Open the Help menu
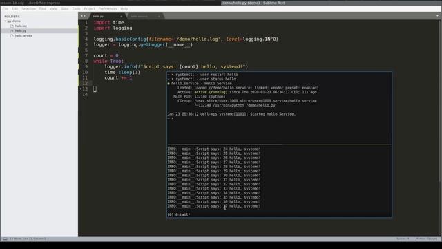Viewport: 442px width, 249px height. (124, 9)
